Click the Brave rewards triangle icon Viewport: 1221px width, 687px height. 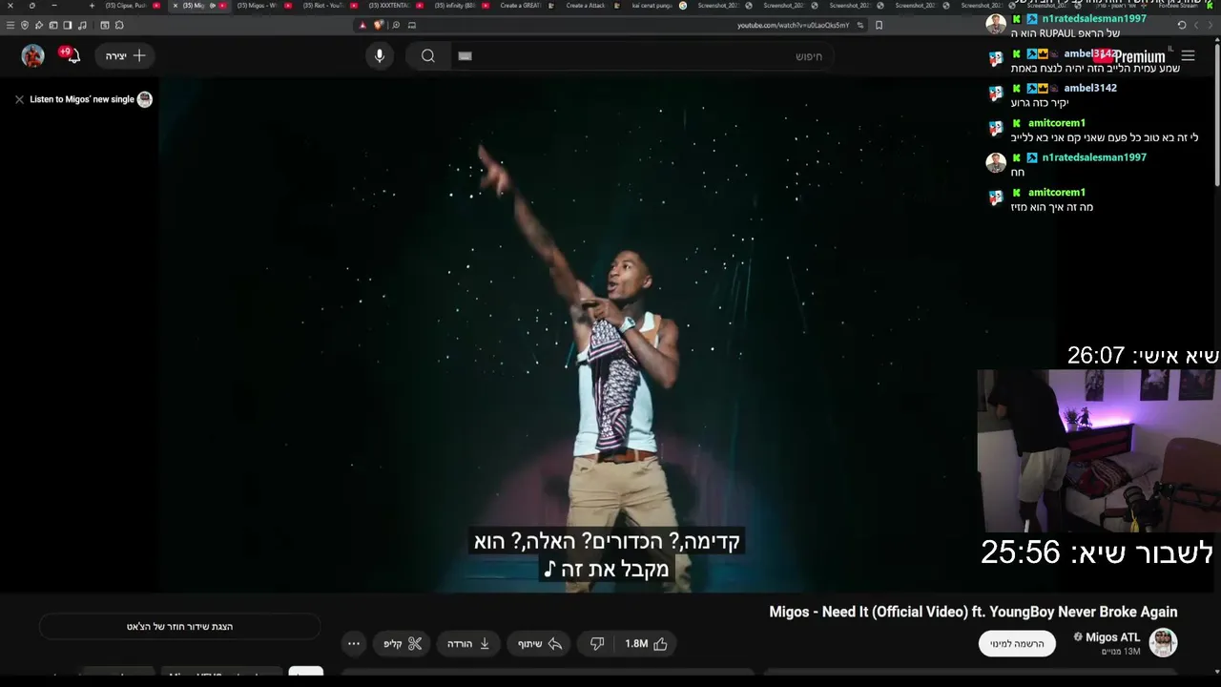pyautogui.click(x=362, y=26)
